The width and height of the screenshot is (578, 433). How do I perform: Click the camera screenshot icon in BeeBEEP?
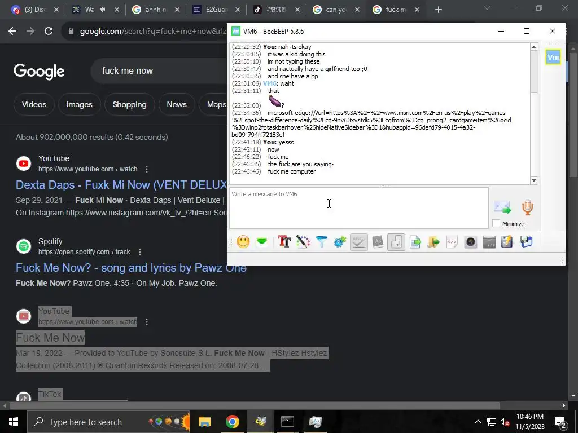[471, 242]
